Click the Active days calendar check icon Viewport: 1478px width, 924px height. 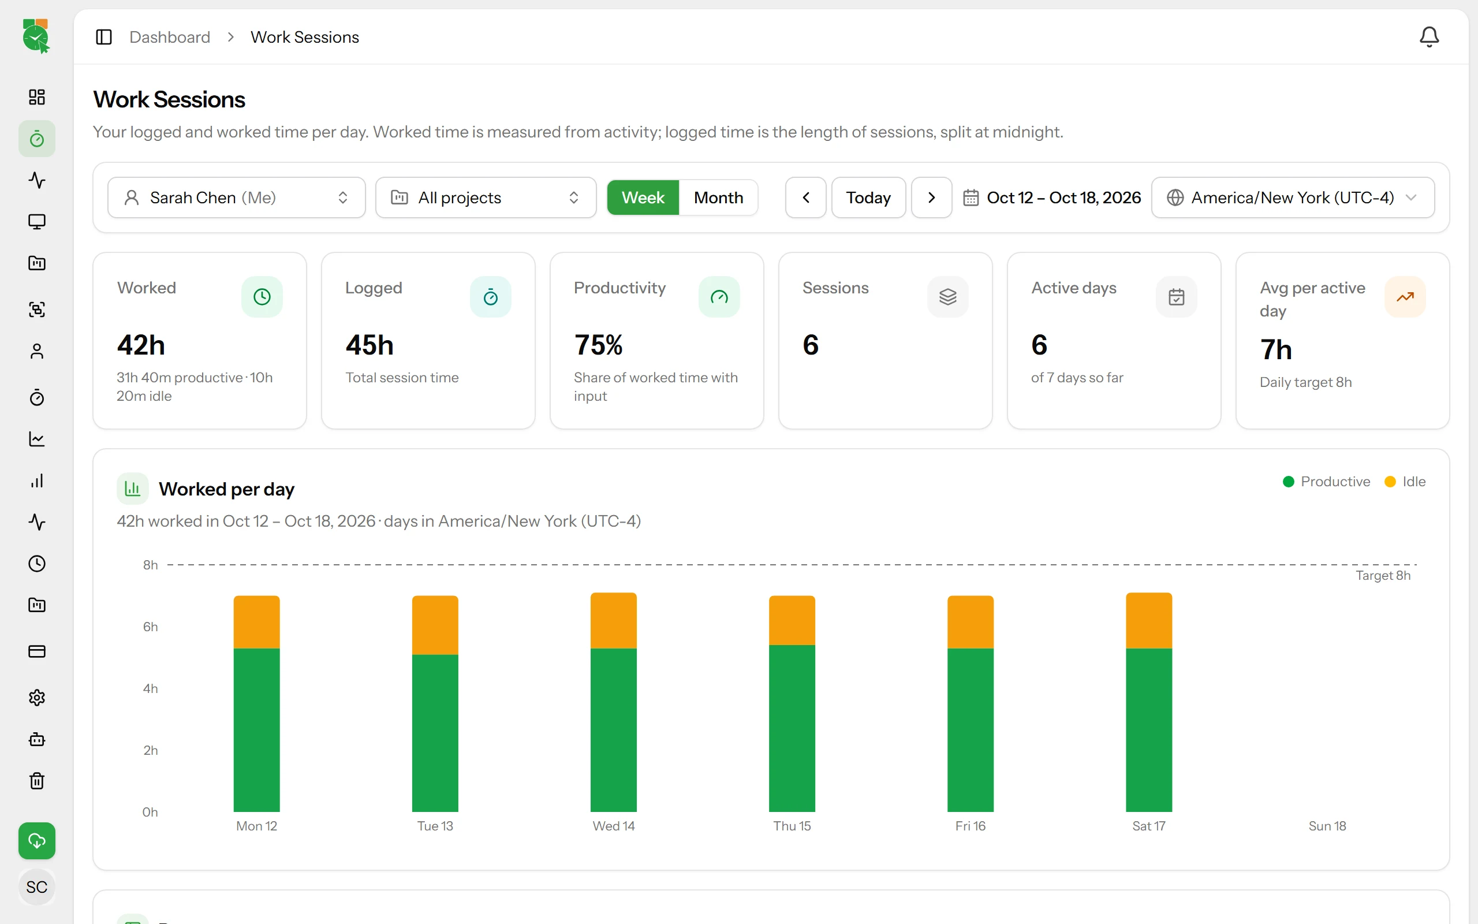(x=1176, y=297)
